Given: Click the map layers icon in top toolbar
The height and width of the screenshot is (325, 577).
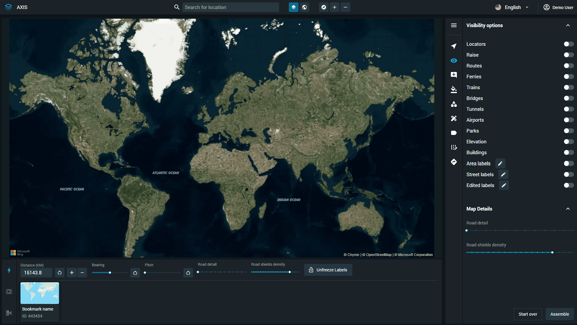Looking at the screenshot, I should click(293, 7).
